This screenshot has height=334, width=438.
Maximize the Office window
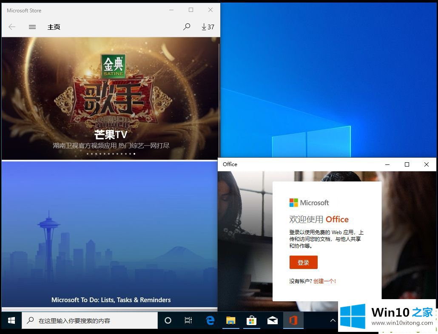tap(407, 164)
